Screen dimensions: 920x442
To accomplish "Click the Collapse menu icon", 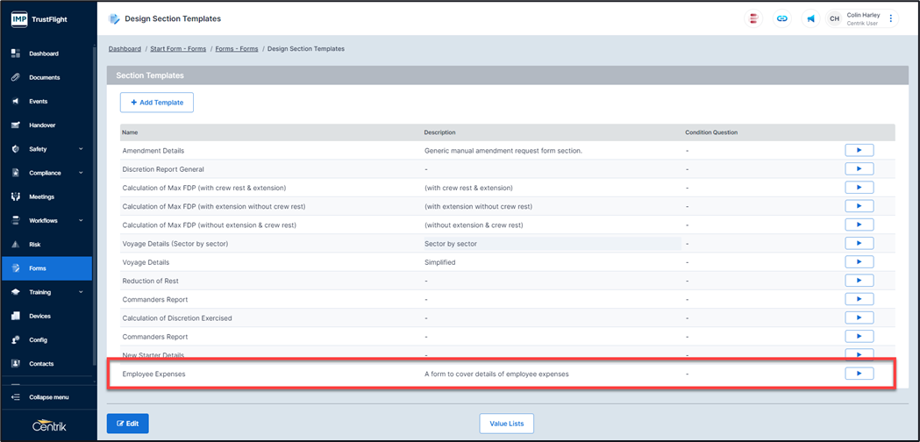I will pyautogui.click(x=16, y=397).
